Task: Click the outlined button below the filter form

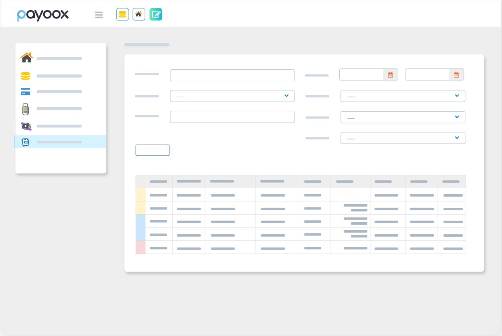Action: tap(153, 150)
